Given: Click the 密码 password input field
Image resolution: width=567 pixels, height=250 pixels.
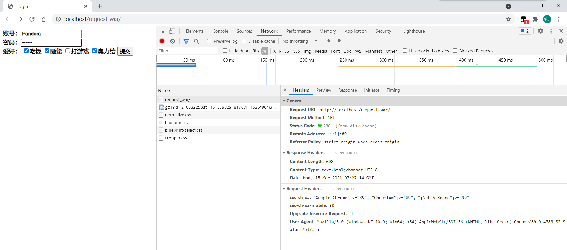Looking at the screenshot, I should pyautogui.click(x=51, y=42).
